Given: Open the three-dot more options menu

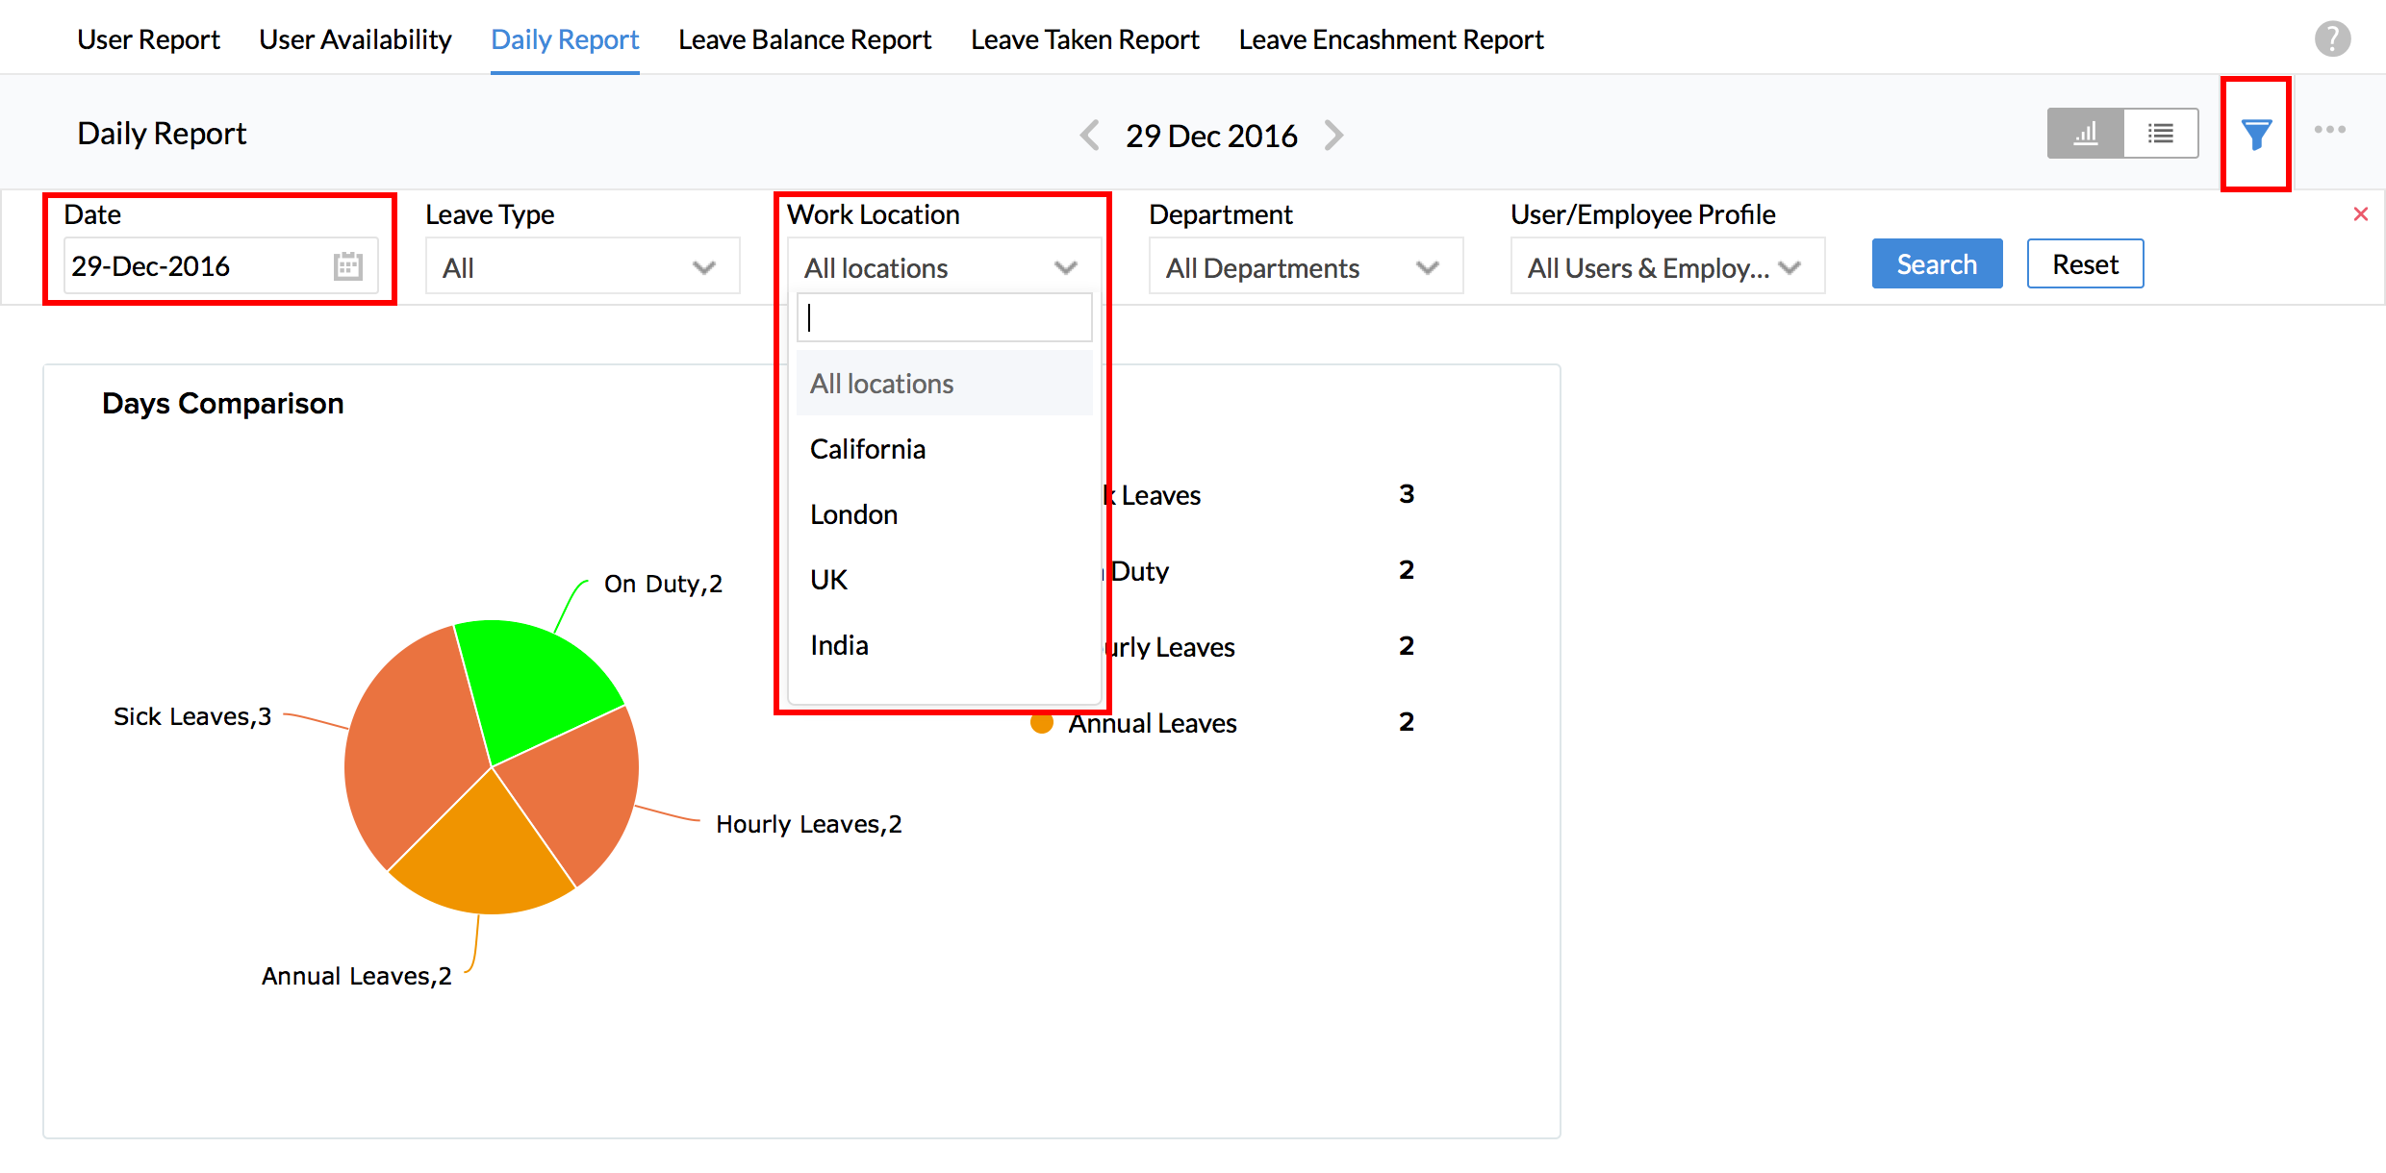Looking at the screenshot, I should tap(2329, 130).
